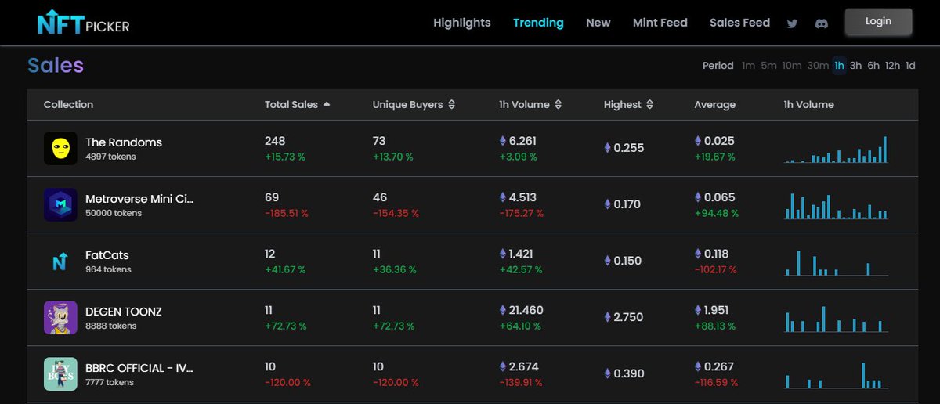Click The Randoms total sales 248
Image resolution: width=940 pixels, height=404 pixels.
(275, 142)
